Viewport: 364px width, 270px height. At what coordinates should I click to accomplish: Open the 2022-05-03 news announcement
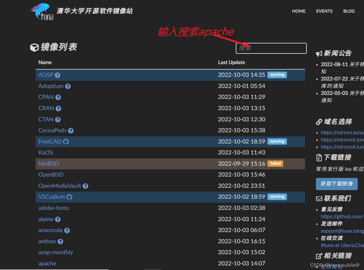click(342, 97)
